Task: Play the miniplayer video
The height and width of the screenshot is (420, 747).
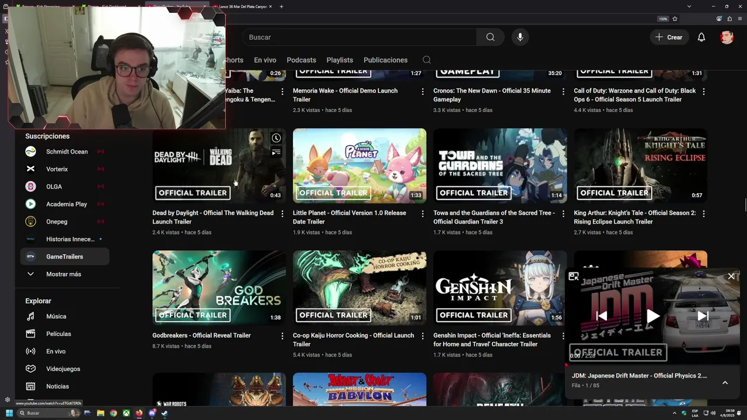Action: pyautogui.click(x=653, y=316)
